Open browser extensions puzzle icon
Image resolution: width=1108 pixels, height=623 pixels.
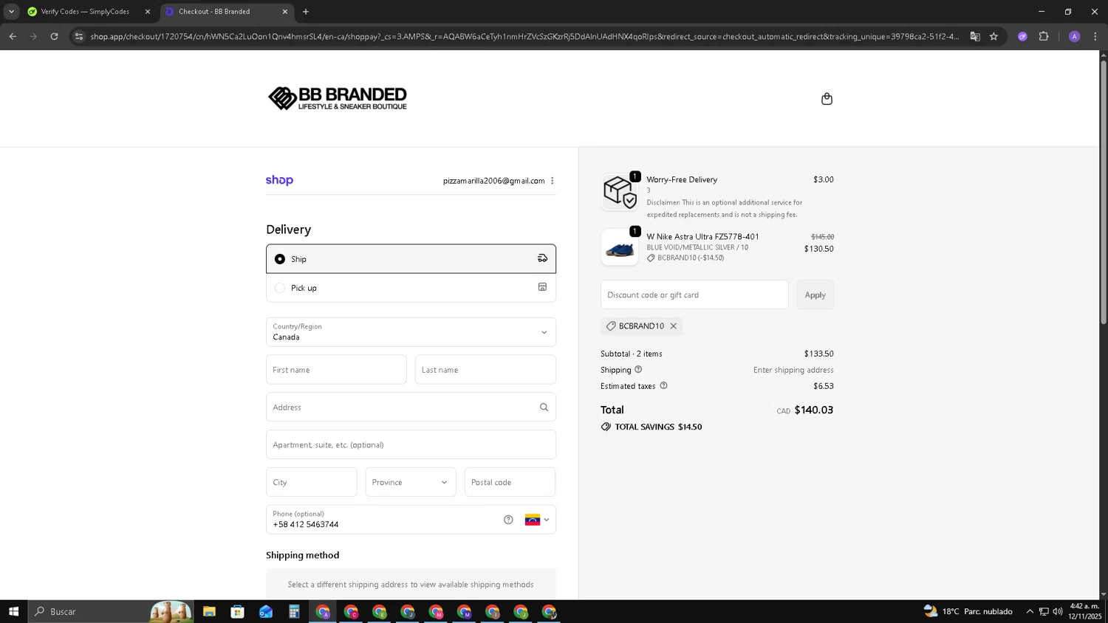(1043, 36)
